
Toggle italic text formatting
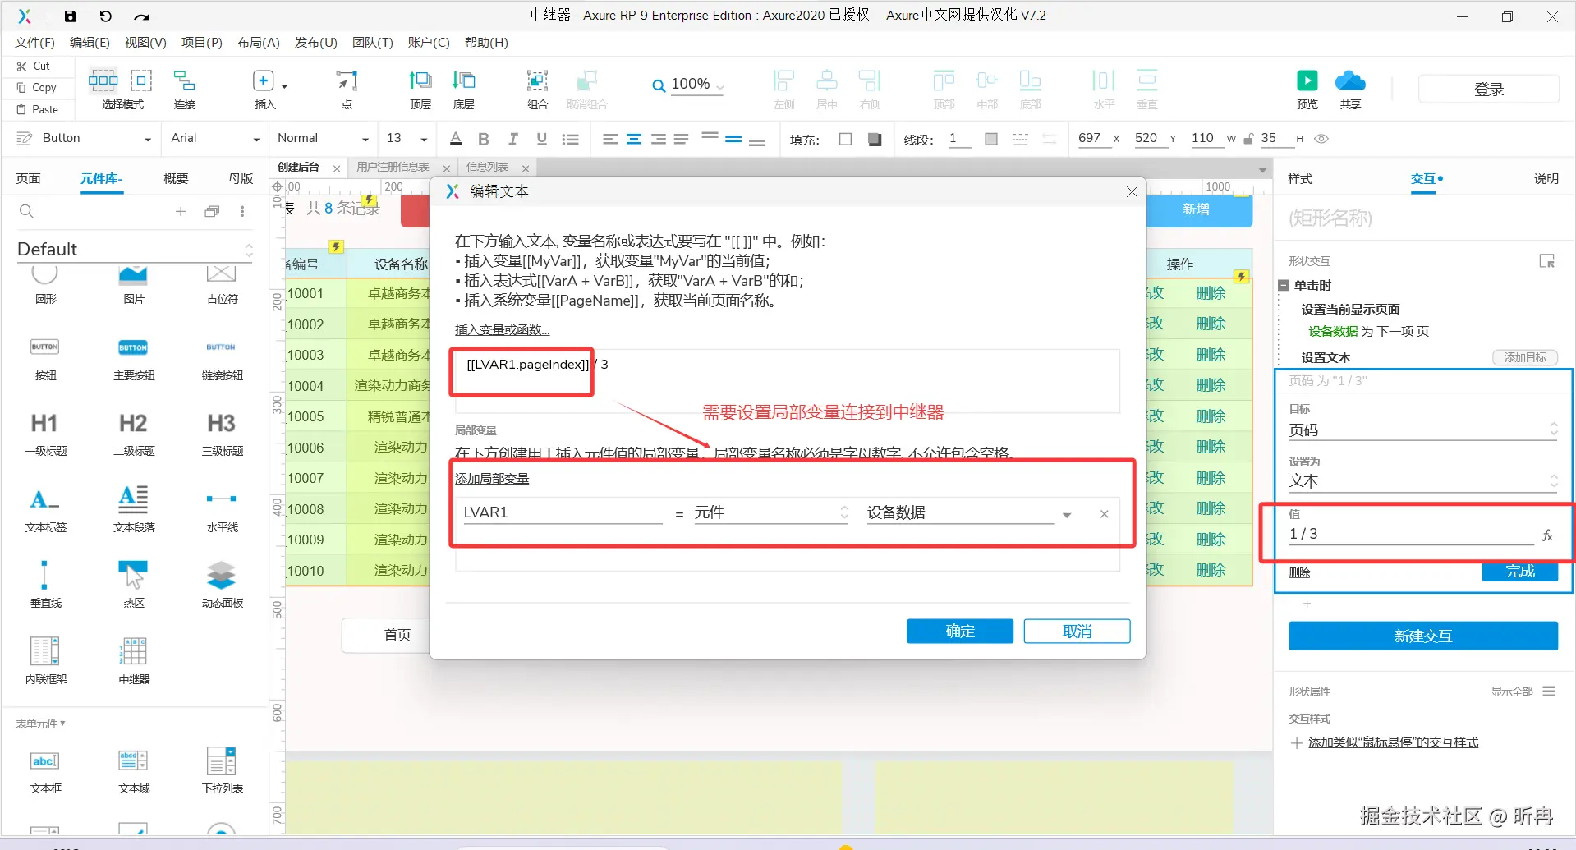pos(512,139)
